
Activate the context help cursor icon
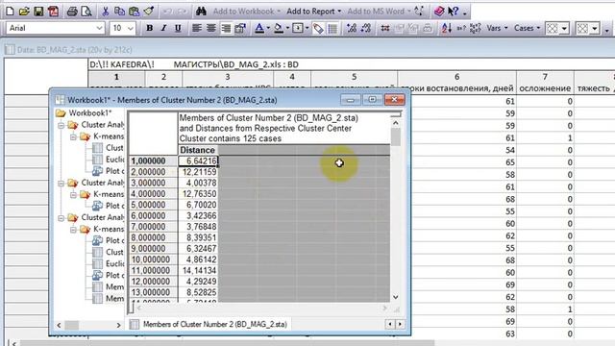click(x=453, y=12)
